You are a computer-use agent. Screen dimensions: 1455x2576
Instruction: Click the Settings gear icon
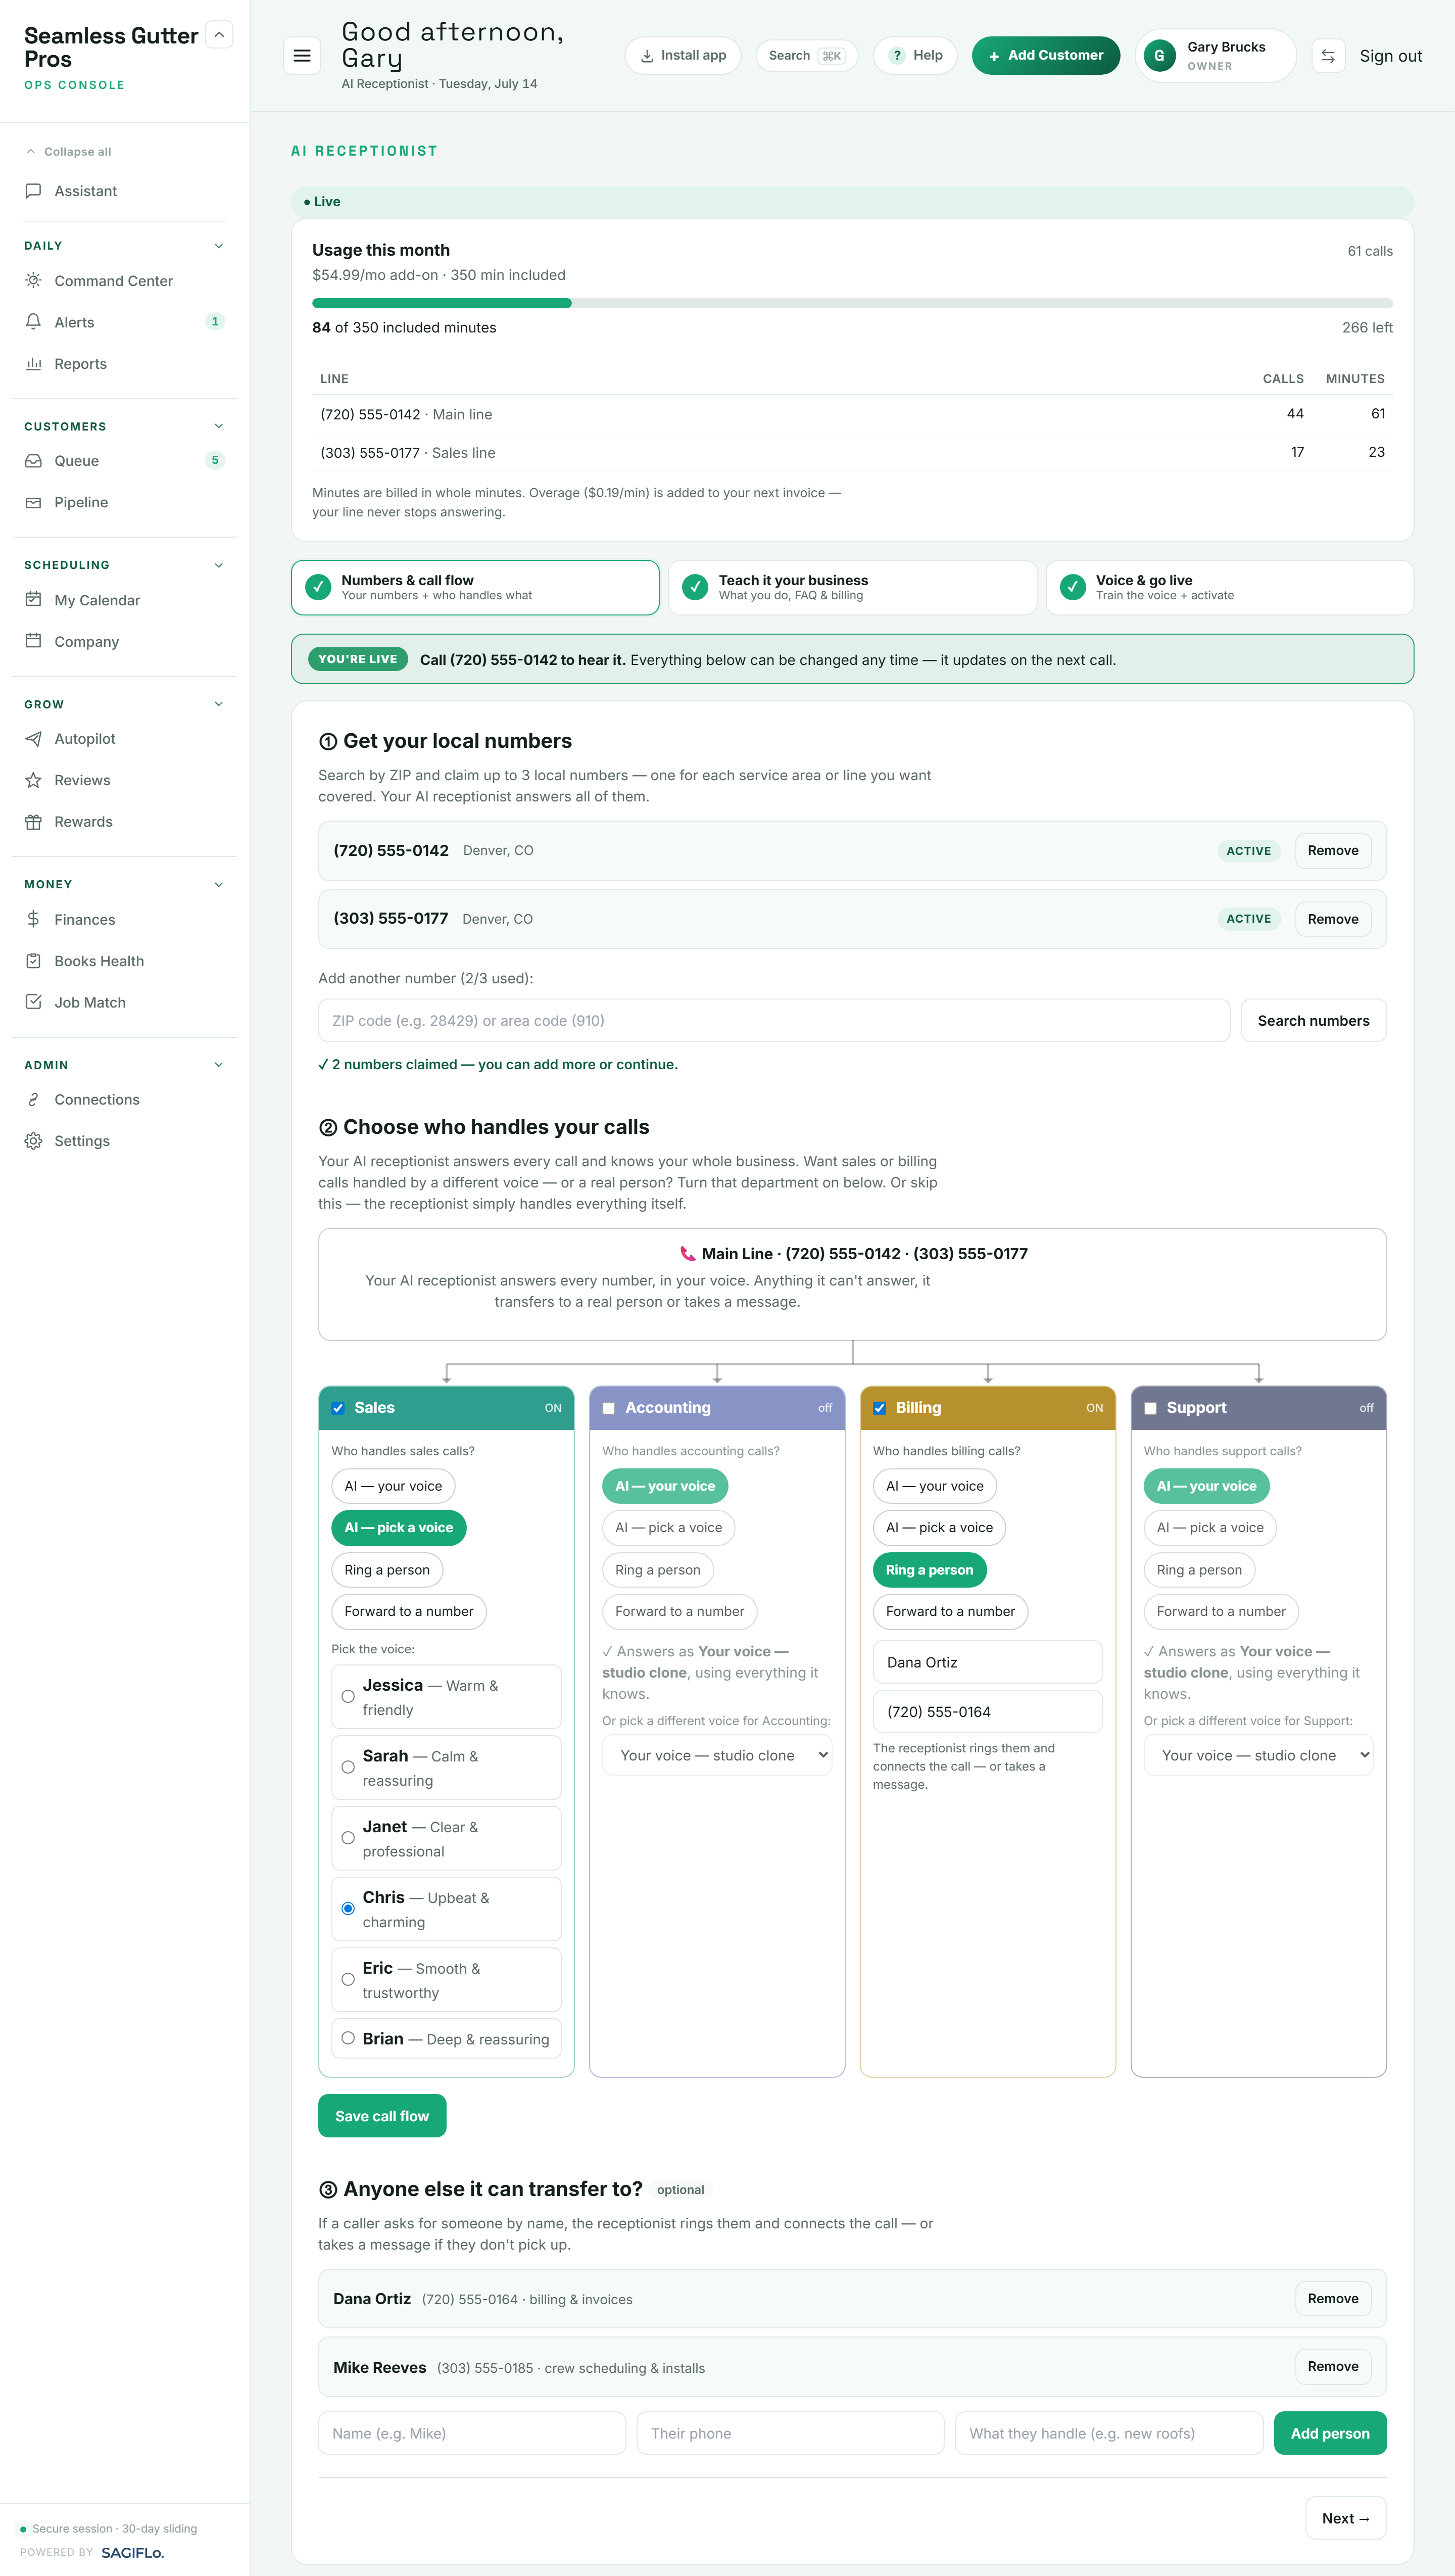pos(33,1141)
